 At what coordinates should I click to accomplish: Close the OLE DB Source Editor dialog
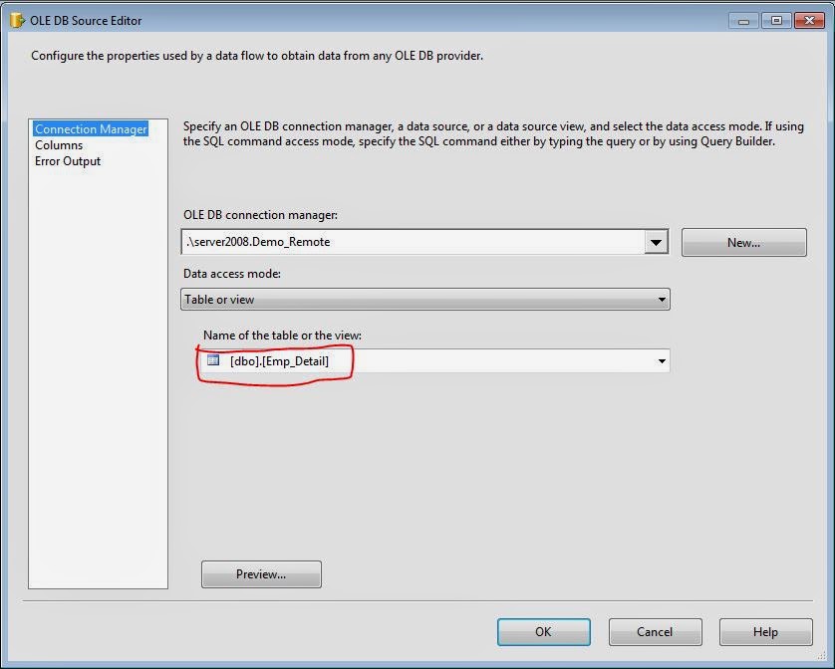(x=809, y=21)
